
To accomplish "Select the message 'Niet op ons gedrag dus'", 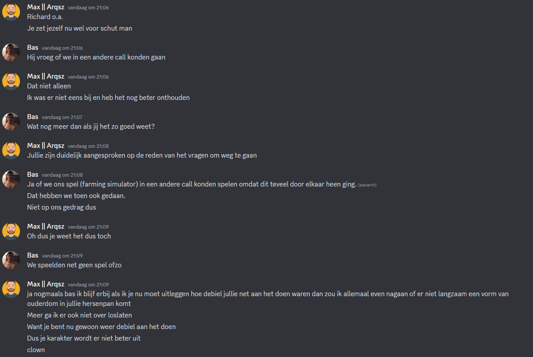I will [61, 207].
